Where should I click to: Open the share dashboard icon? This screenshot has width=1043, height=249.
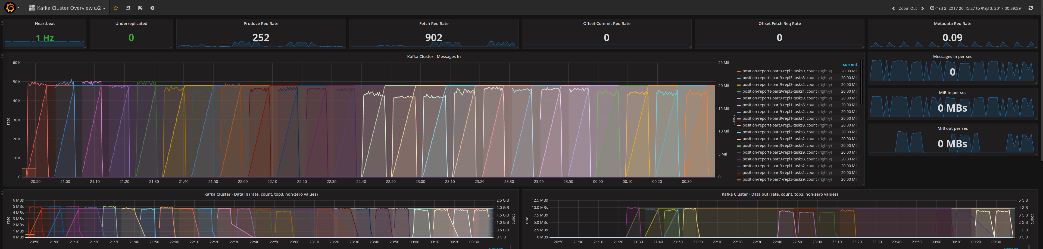[128, 8]
